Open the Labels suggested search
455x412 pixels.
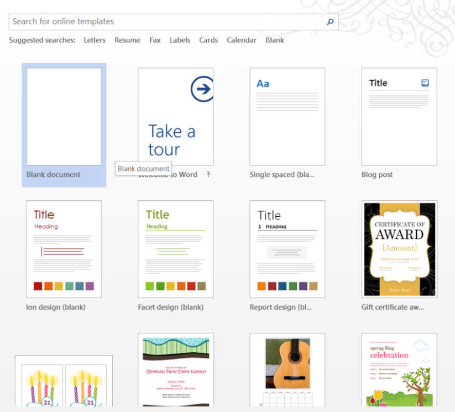(180, 40)
